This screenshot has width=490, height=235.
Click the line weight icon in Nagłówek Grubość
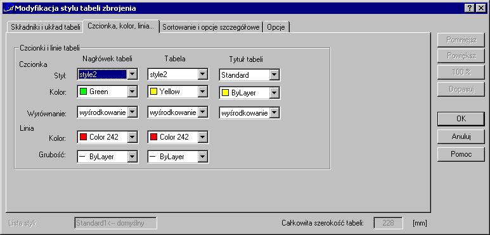(x=82, y=157)
